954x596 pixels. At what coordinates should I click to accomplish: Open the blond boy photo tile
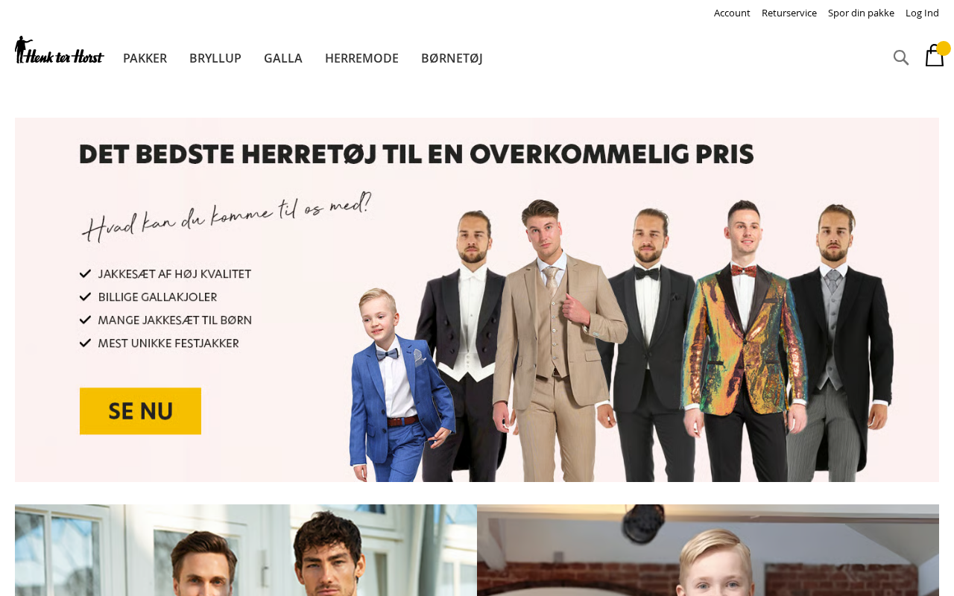(708, 550)
